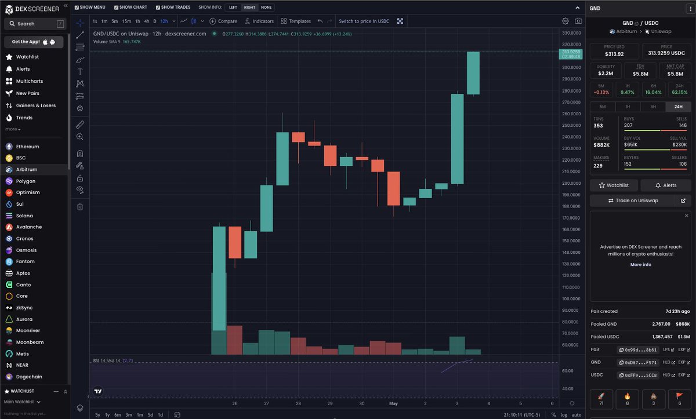Toggle the SHOW TRADES checkbox
The height and width of the screenshot is (419, 696).
click(158, 7)
